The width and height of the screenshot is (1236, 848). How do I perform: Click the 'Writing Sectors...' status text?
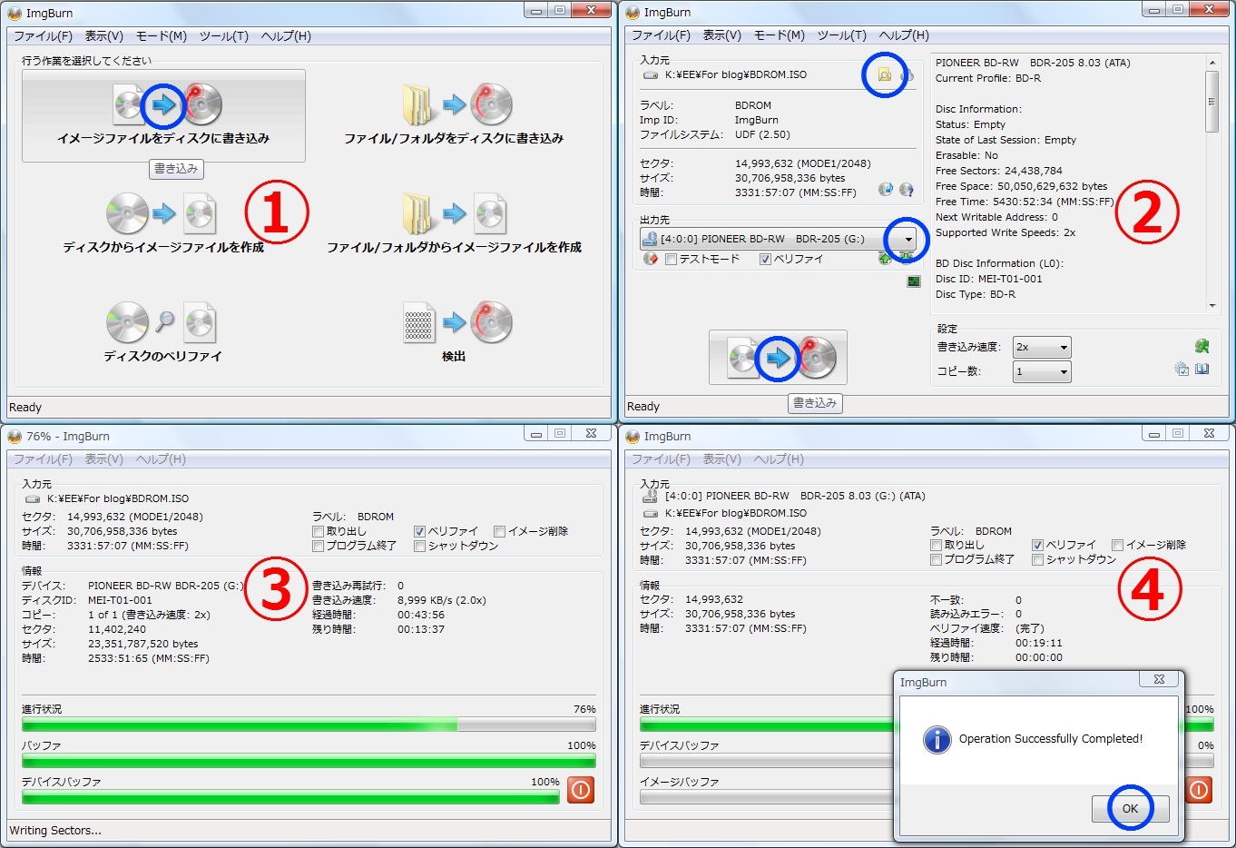55,831
